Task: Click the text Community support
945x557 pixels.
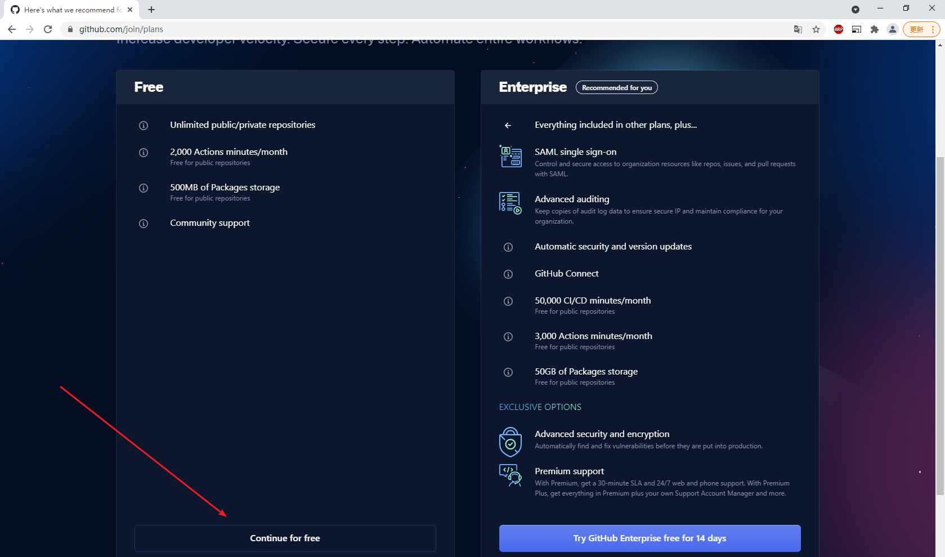Action: click(210, 223)
